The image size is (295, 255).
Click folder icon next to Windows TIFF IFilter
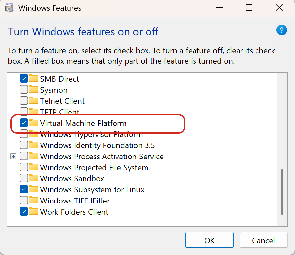(x=33, y=201)
